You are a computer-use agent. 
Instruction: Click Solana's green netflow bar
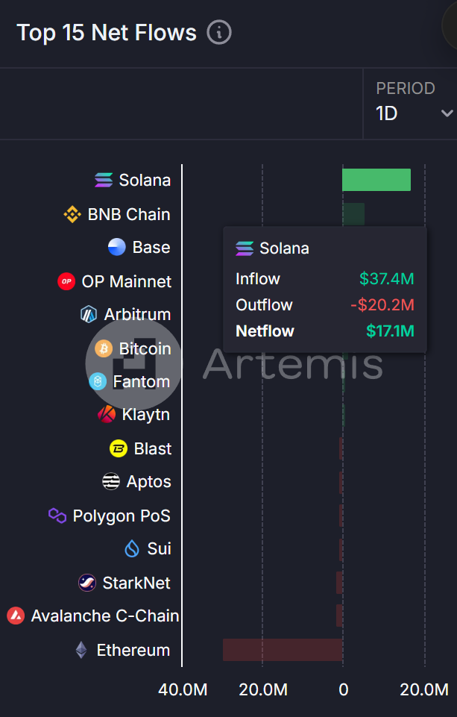(376, 179)
